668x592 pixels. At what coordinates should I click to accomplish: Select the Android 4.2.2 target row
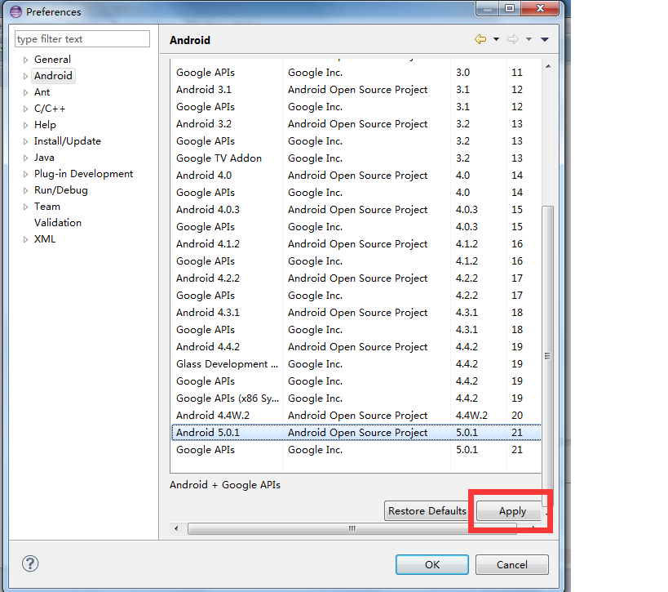pos(356,278)
